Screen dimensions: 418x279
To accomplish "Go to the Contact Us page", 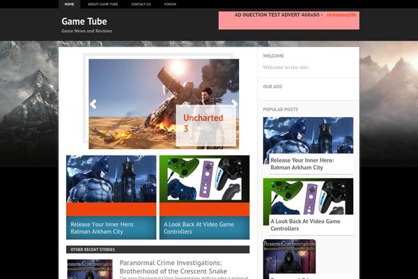I will point(141,4).
